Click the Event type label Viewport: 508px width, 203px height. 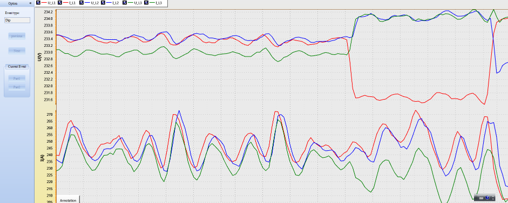(12, 13)
